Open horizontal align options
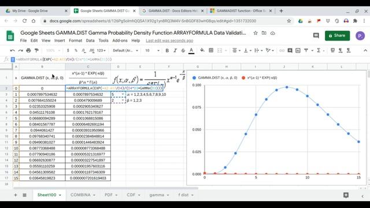The height and width of the screenshot is (208, 370). click(236, 50)
